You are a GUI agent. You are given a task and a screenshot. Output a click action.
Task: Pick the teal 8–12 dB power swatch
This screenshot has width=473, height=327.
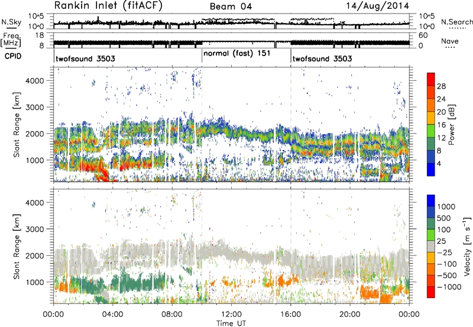pos(431,143)
